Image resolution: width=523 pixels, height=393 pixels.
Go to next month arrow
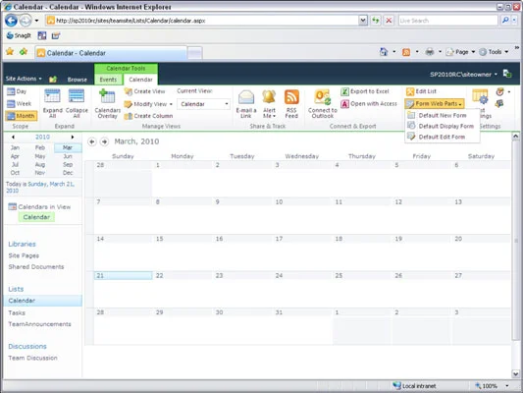[104, 141]
